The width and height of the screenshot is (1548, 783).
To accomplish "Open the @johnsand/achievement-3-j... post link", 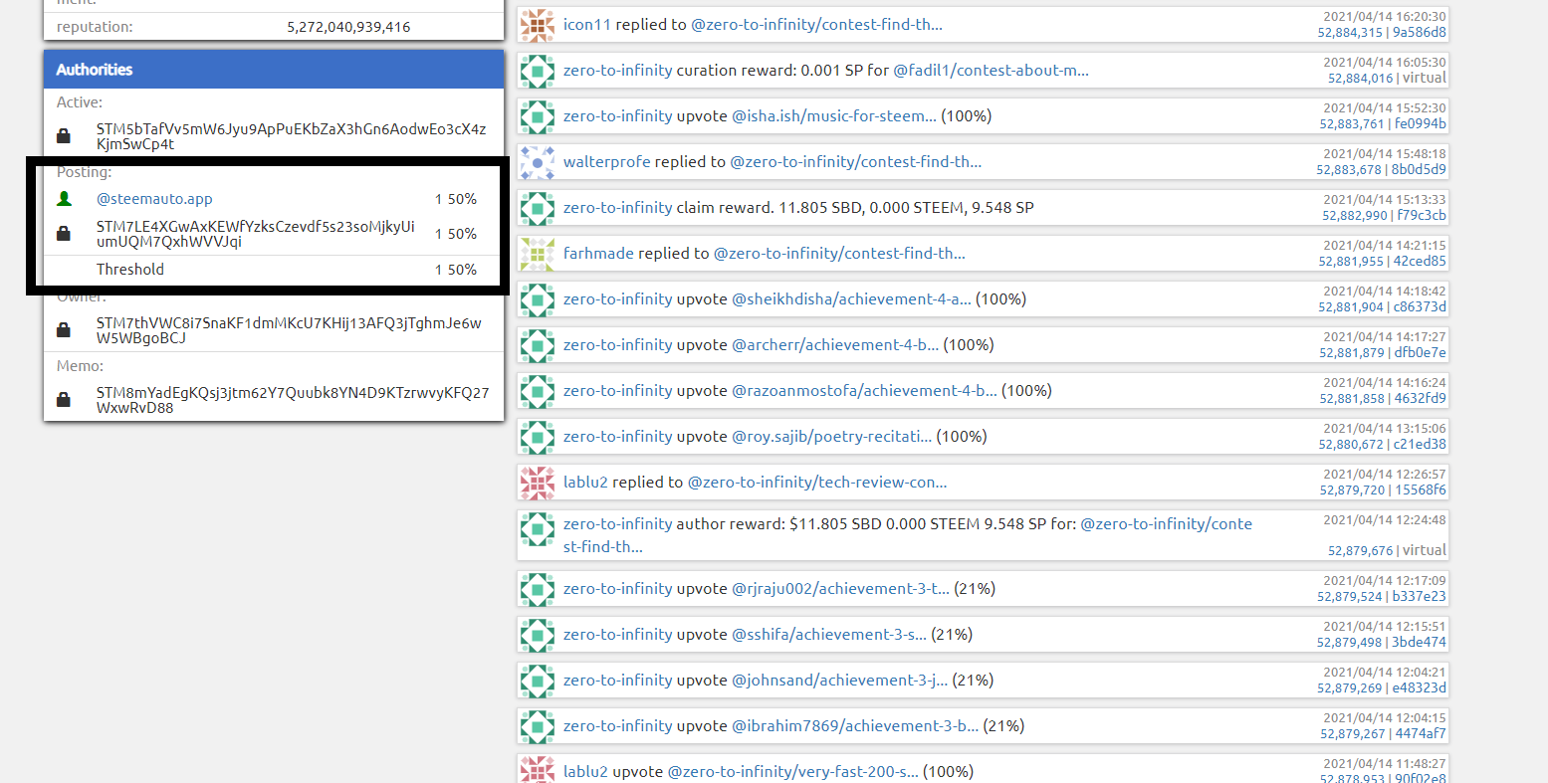I will (840, 681).
